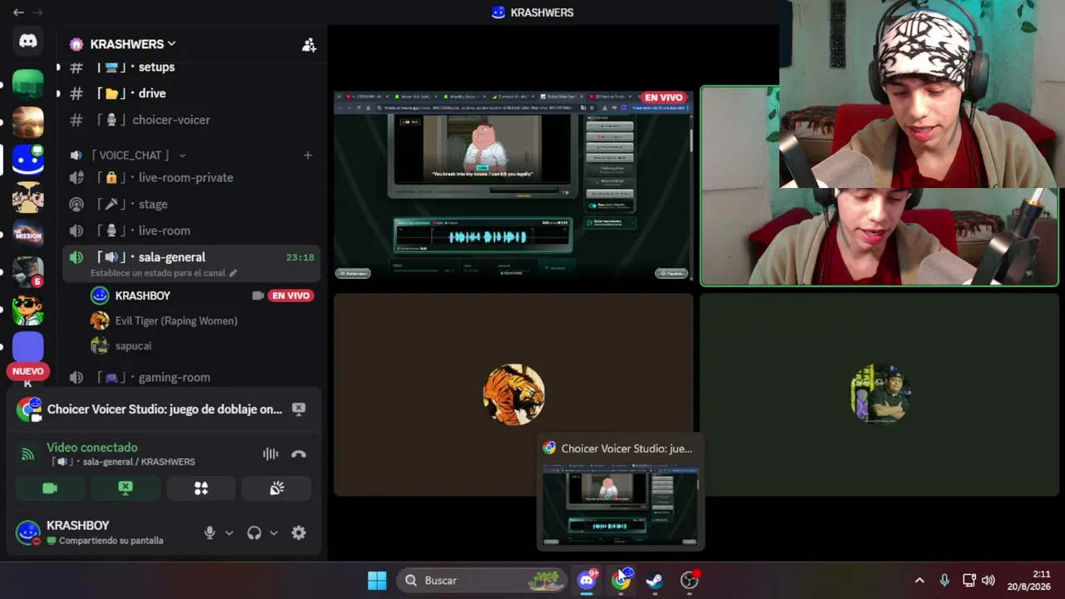Stop streaming Choicer Voicer Studio
The width and height of the screenshot is (1065, 599).
pyautogui.click(x=299, y=408)
